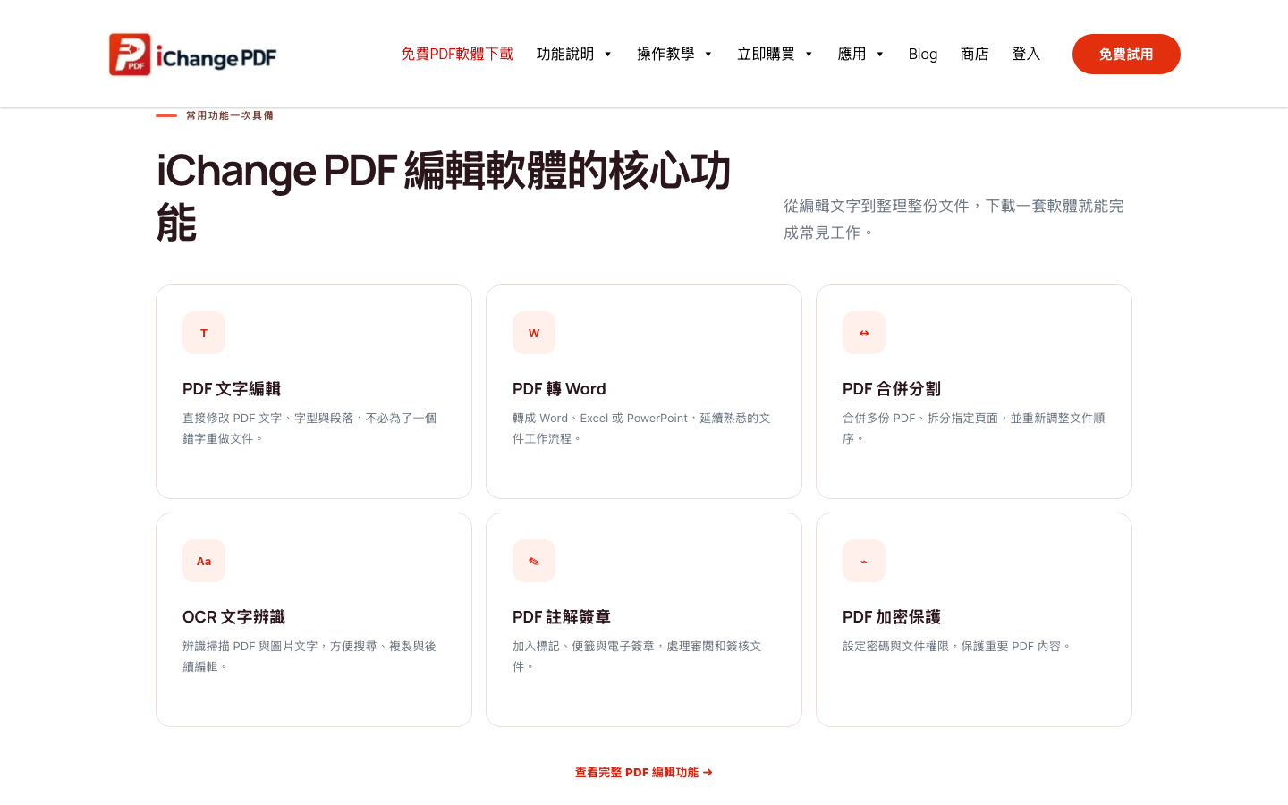This screenshot has height=805, width=1288.
Task: Click the 免費試用 button
Action: click(x=1126, y=54)
